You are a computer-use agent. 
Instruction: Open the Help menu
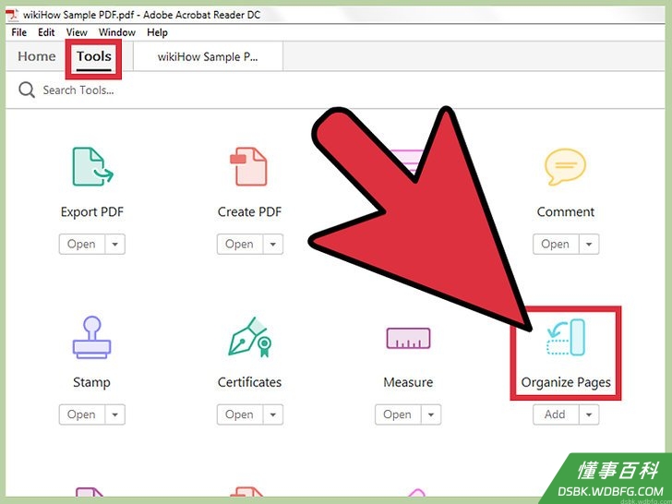[x=157, y=32]
